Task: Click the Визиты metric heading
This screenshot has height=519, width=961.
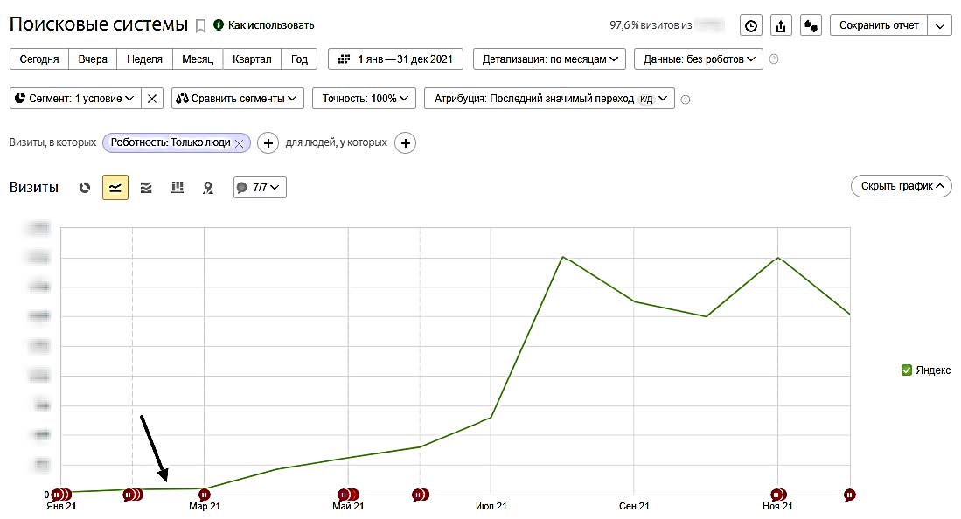Action: tap(34, 188)
